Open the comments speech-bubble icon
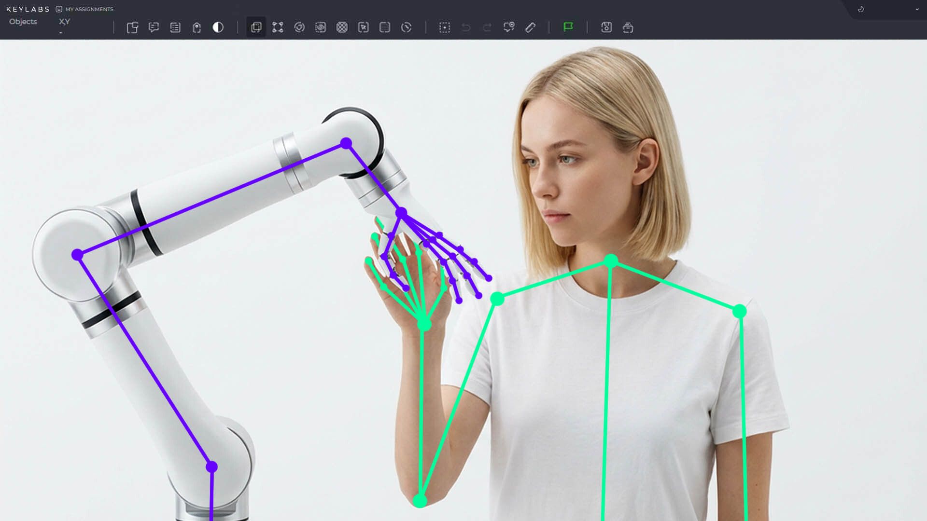This screenshot has width=927, height=521. tap(154, 27)
